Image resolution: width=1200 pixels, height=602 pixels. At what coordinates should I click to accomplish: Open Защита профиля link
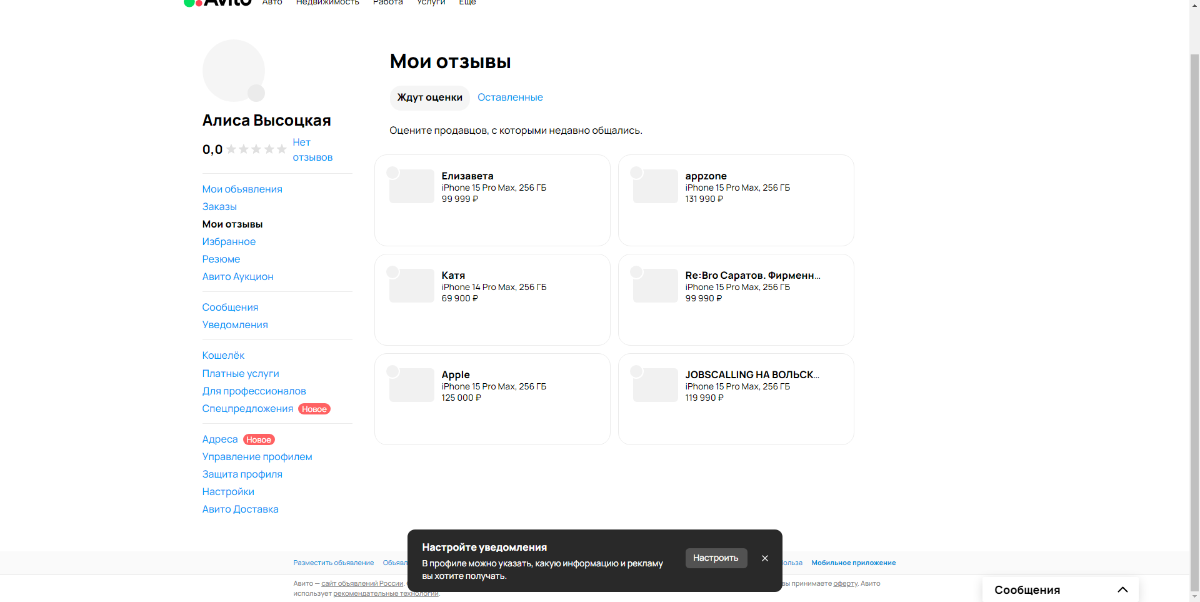coord(242,474)
